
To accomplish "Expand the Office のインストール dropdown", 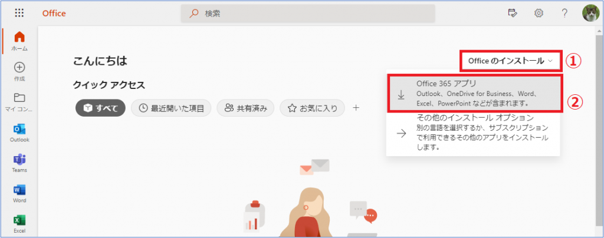I will (511, 61).
